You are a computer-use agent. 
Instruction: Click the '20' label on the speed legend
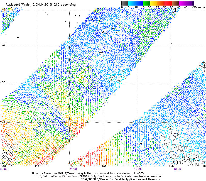[x=149, y=8]
